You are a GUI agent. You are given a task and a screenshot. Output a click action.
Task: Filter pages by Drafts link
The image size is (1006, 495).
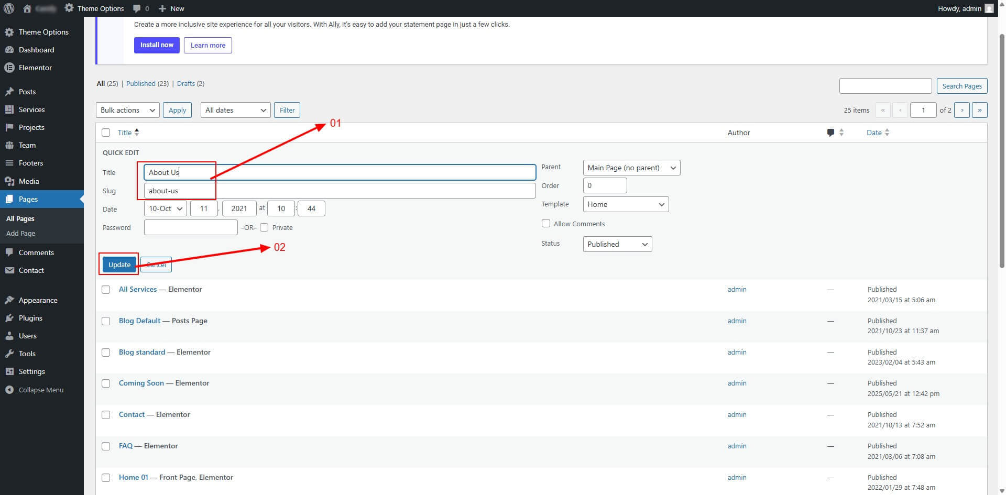(x=185, y=83)
